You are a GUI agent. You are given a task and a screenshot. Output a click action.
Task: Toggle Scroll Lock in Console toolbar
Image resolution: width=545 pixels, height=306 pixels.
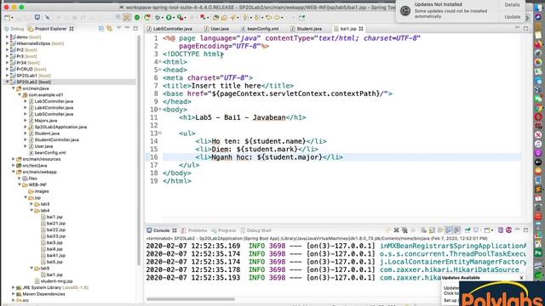tap(432, 230)
